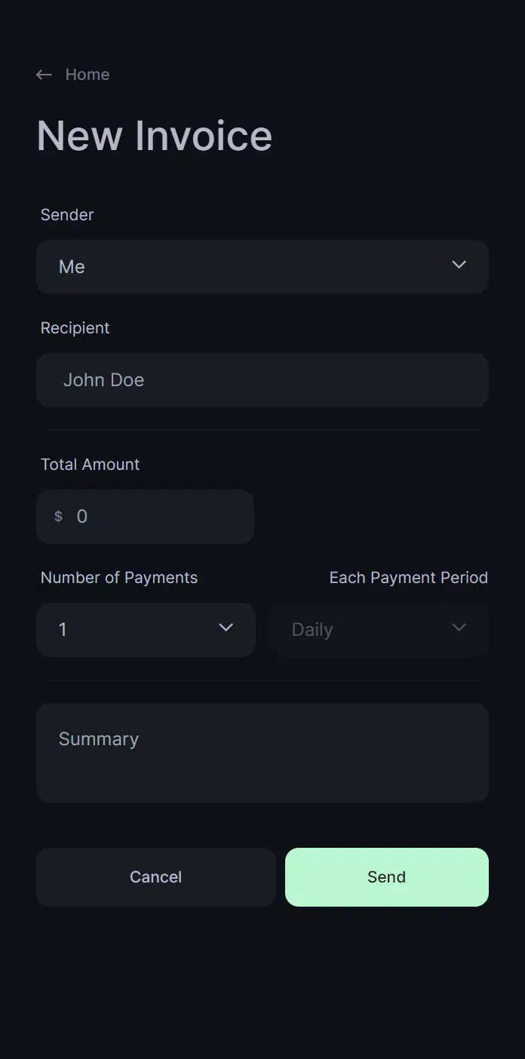Viewport: 525px width, 1059px height.
Task: Click the chevron beside payments value 1
Action: 226,628
